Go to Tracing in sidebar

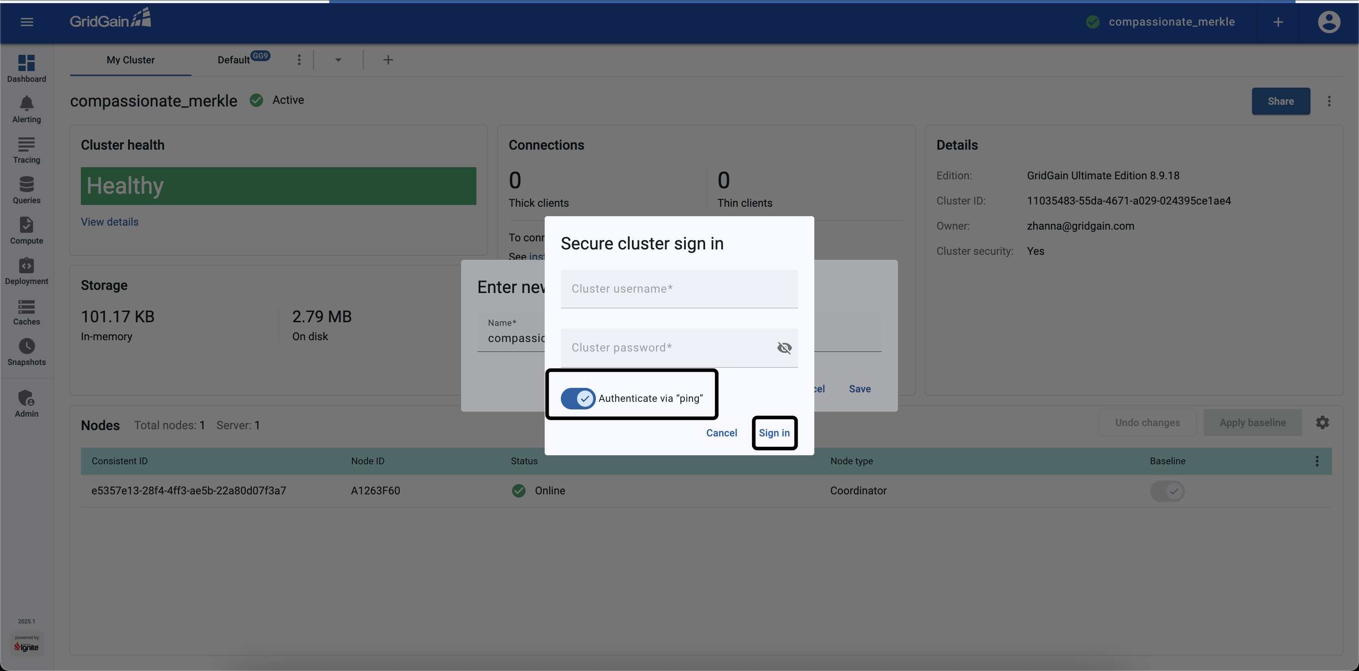(27, 150)
